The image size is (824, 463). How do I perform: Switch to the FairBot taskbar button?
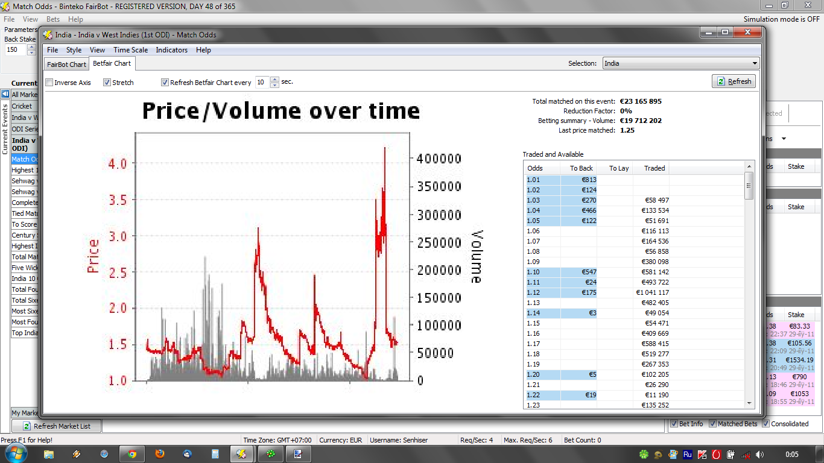242,454
